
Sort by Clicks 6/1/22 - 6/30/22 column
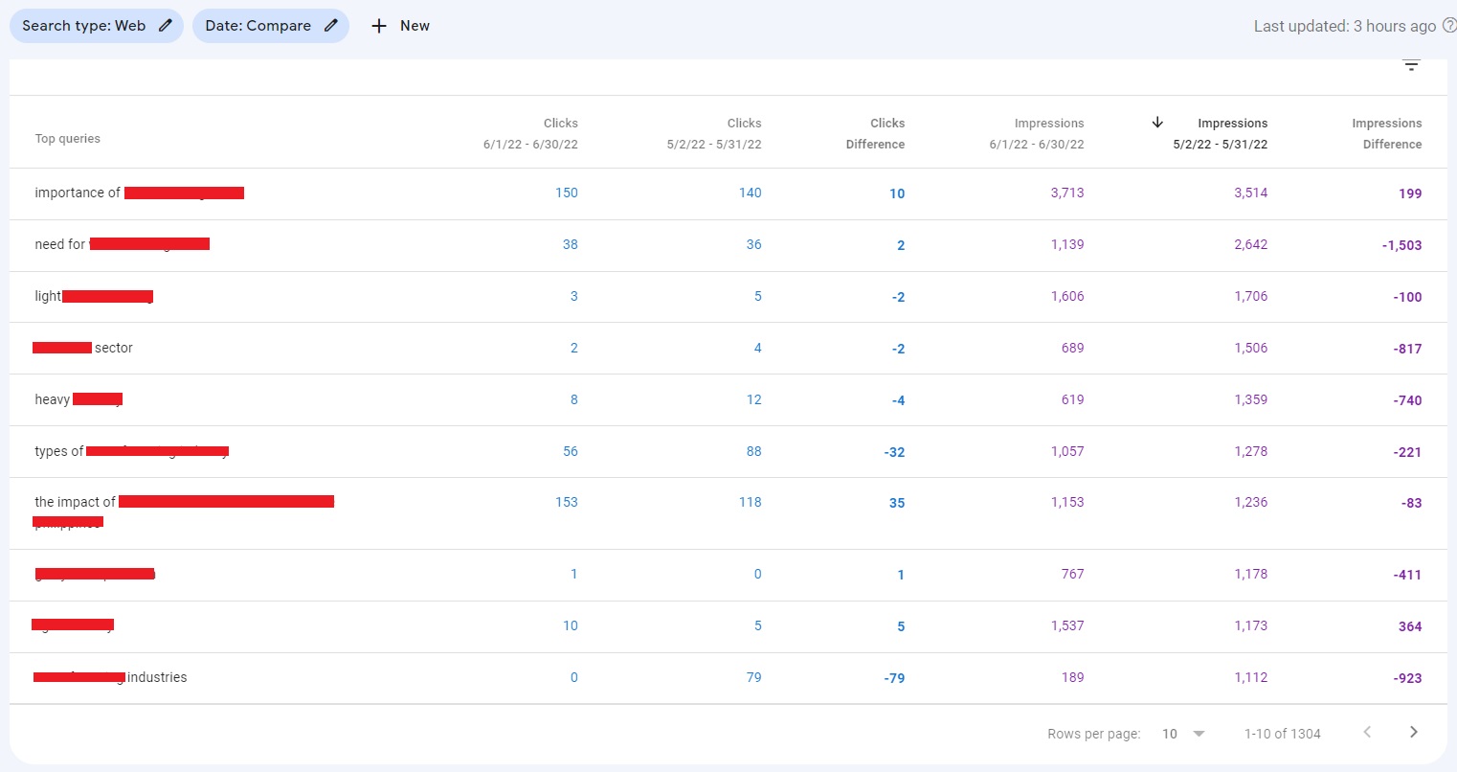pos(531,133)
